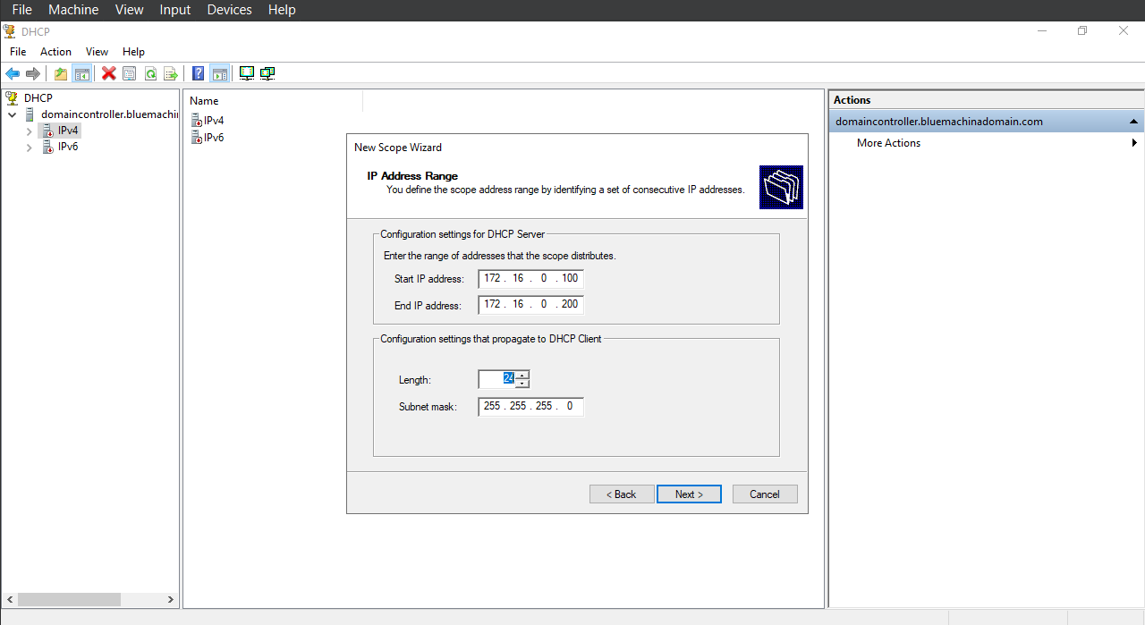Open the Help menu of the DHCP console
Screen dimensions: 1145x625
pyautogui.click(x=133, y=52)
